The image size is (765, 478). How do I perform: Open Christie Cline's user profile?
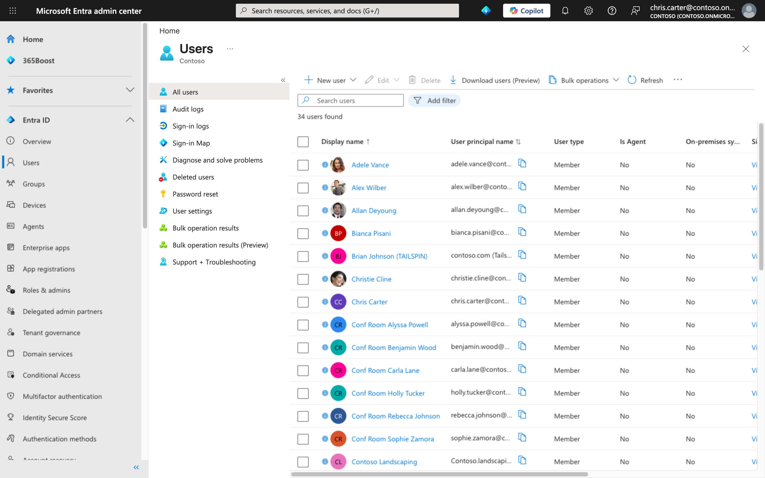tap(371, 279)
